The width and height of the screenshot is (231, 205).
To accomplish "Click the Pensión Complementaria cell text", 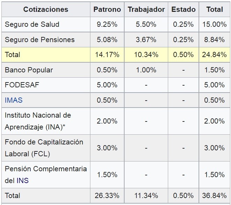I will (45, 169).
